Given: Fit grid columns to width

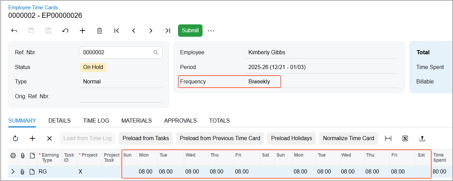Looking at the screenshot, I should click(388, 138).
